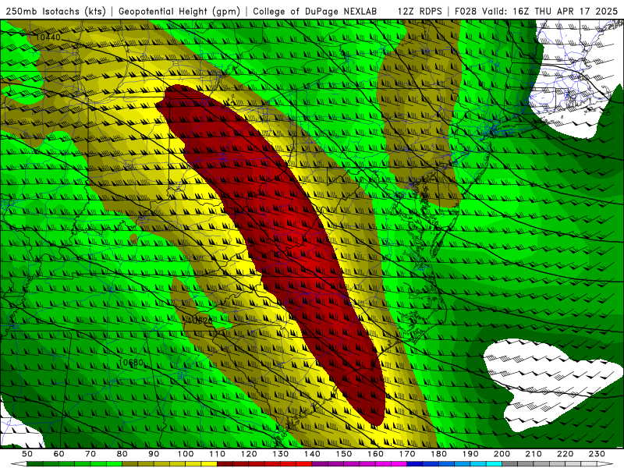Click the 140 value on the color scale

click(x=312, y=454)
